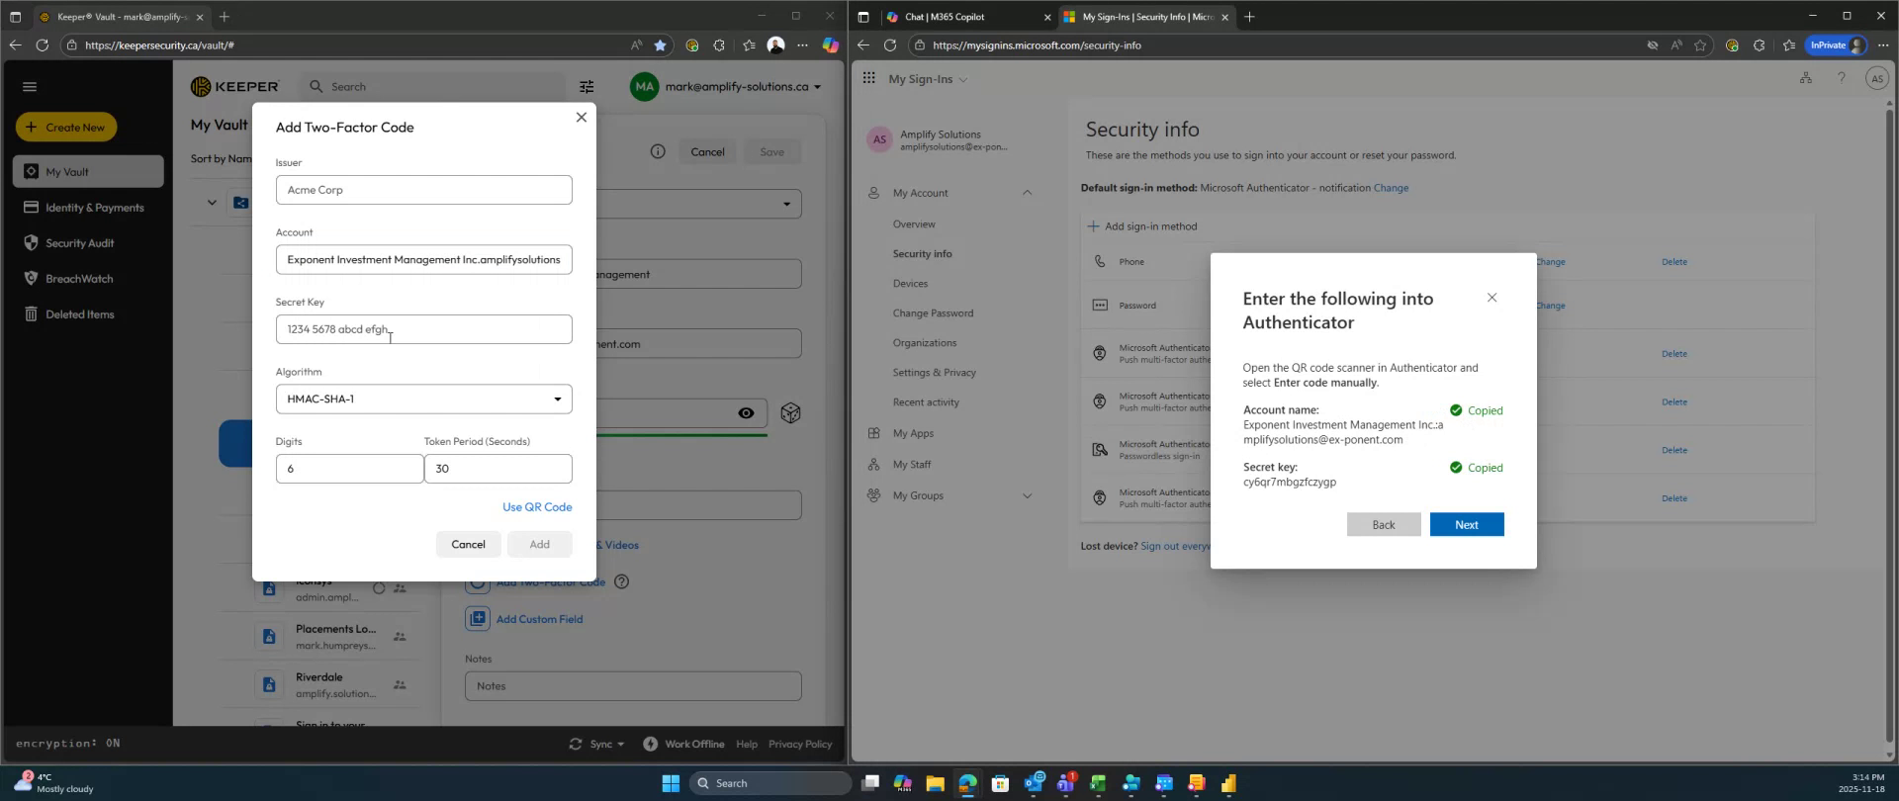The height and width of the screenshot is (801, 1899).
Task: Click shared users icon on Riverdale record
Action: coord(400,684)
